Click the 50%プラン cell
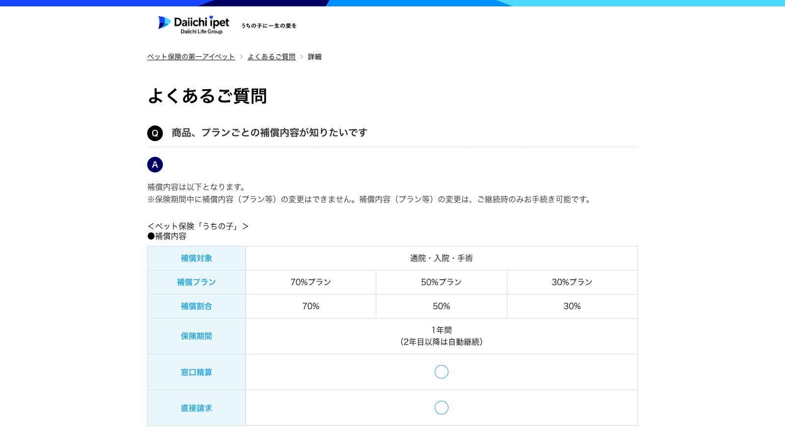This screenshot has width=785, height=441. pyautogui.click(x=442, y=282)
